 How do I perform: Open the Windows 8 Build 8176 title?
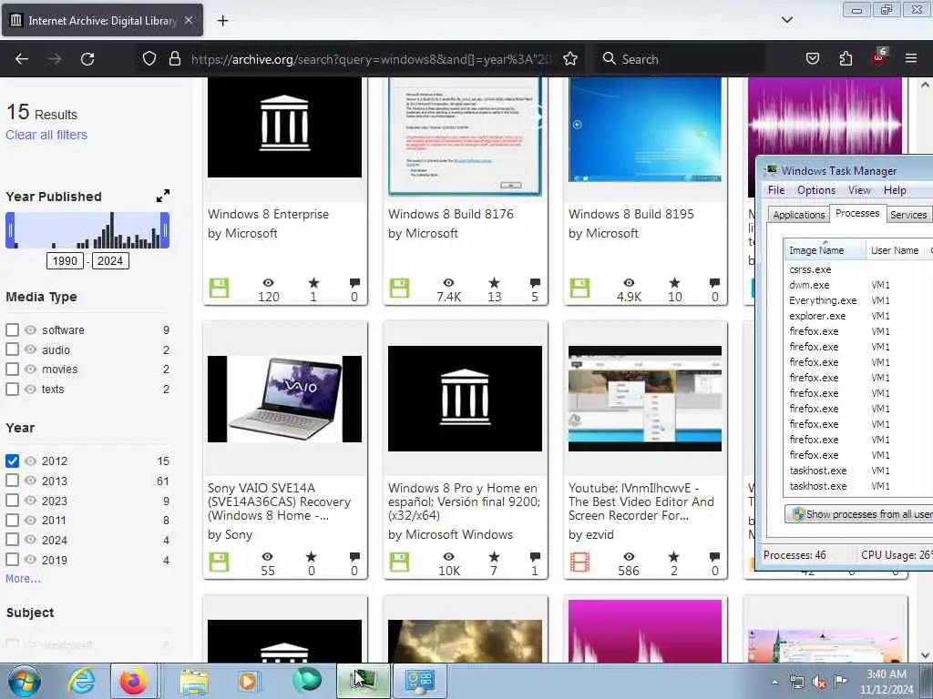450,214
